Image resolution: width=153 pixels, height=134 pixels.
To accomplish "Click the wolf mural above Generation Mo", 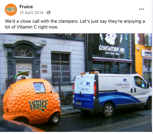I will click(111, 39).
